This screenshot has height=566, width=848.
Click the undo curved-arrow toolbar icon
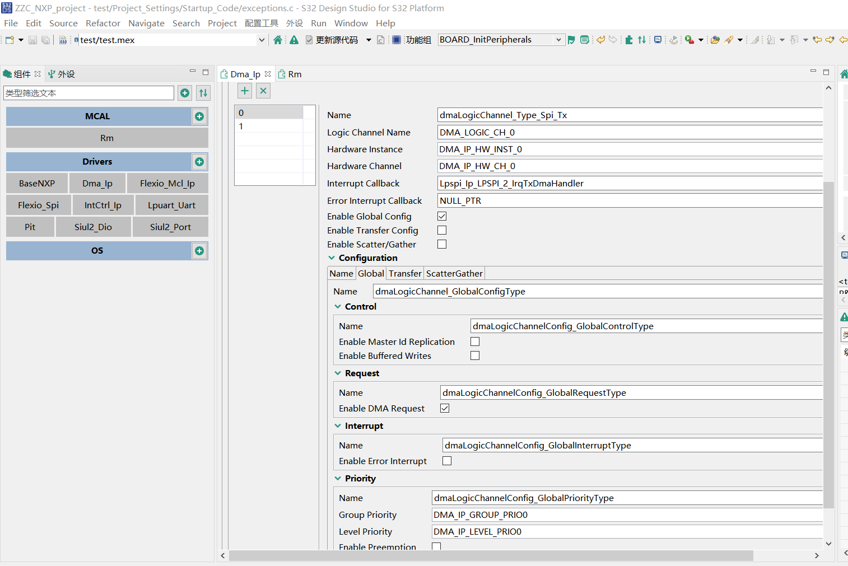(600, 39)
